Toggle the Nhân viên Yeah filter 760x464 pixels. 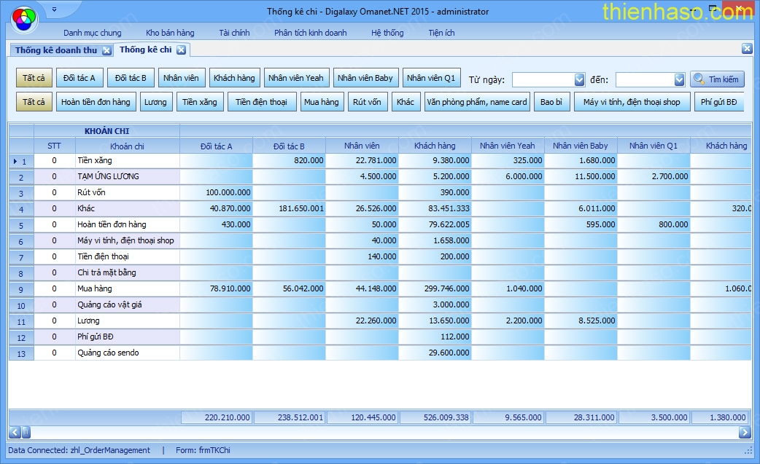click(x=295, y=78)
